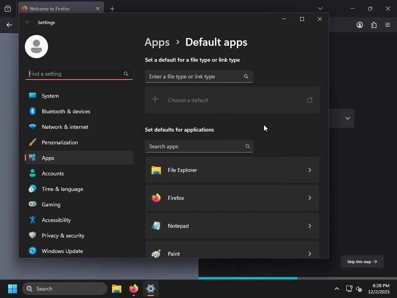Click the file type or link type field
Image resolution: width=397 pixels, height=298 pixels.
point(199,76)
